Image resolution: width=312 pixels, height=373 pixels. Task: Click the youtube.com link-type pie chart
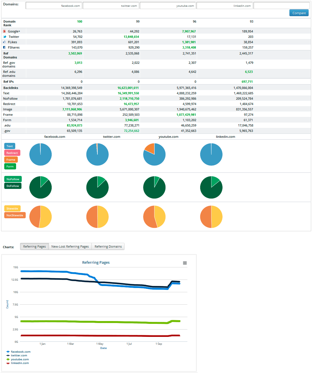154,154
